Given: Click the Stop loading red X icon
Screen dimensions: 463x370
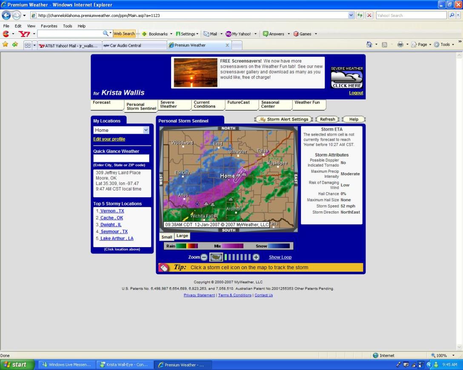Looking at the screenshot, I should pos(369,15).
